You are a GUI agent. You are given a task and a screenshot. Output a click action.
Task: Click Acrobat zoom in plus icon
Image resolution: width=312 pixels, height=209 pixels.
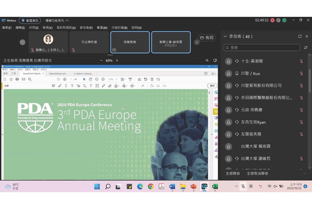[103, 79]
